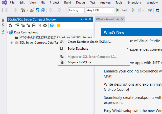Click Add SQL Server connection plug icon

point(17,25)
